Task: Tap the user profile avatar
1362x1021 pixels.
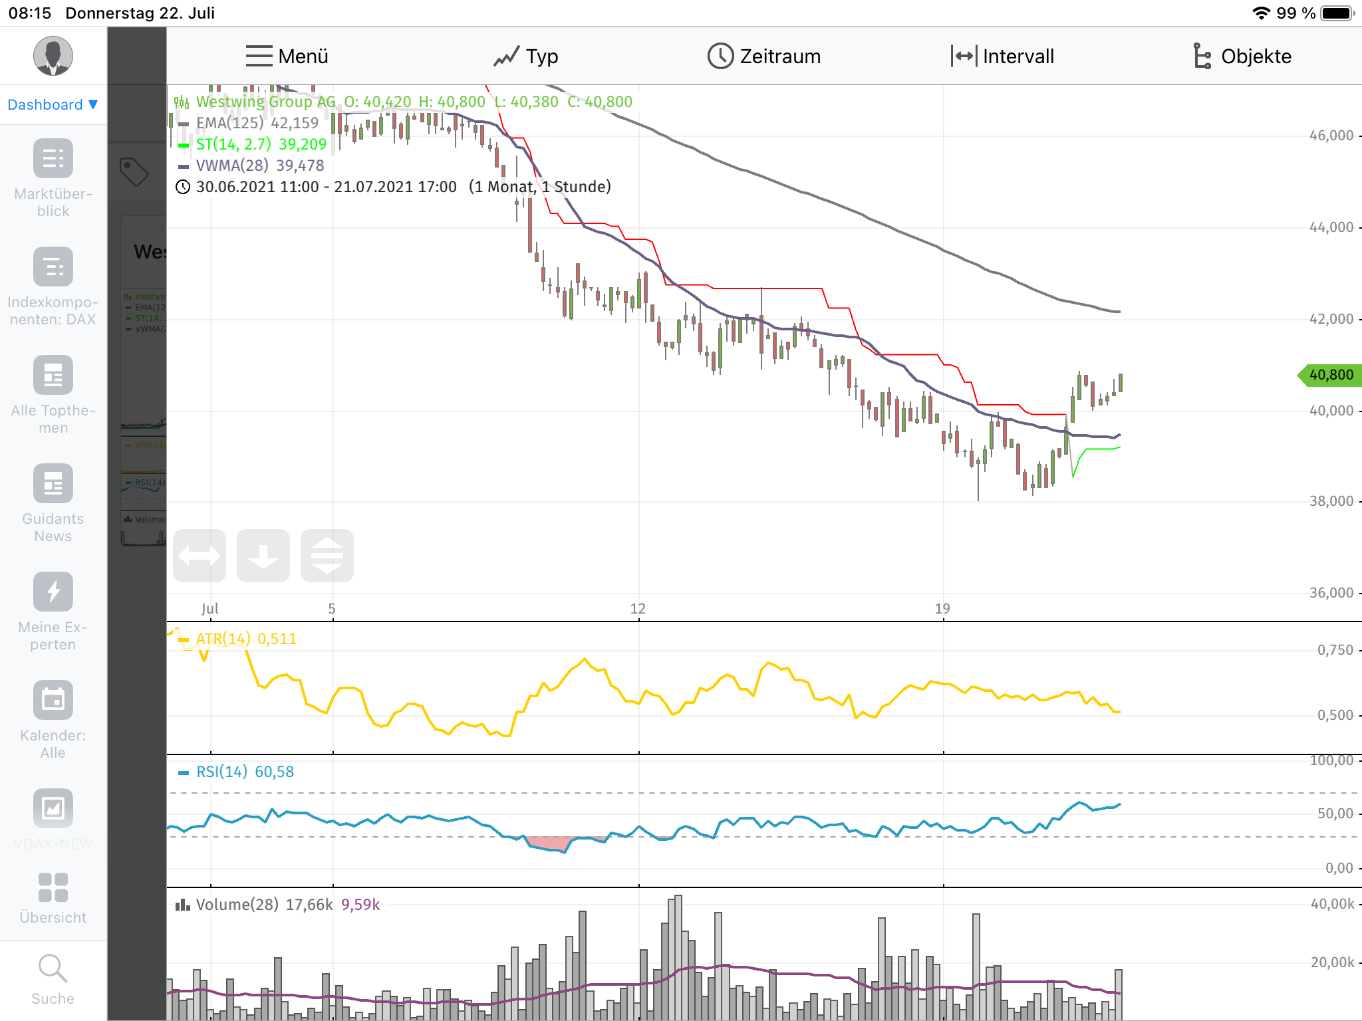Action: tap(53, 56)
